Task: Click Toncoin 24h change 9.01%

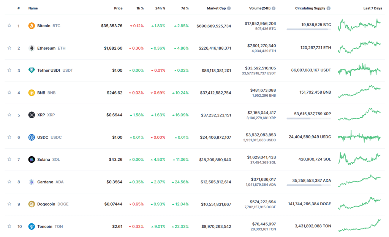Action: coord(158,226)
